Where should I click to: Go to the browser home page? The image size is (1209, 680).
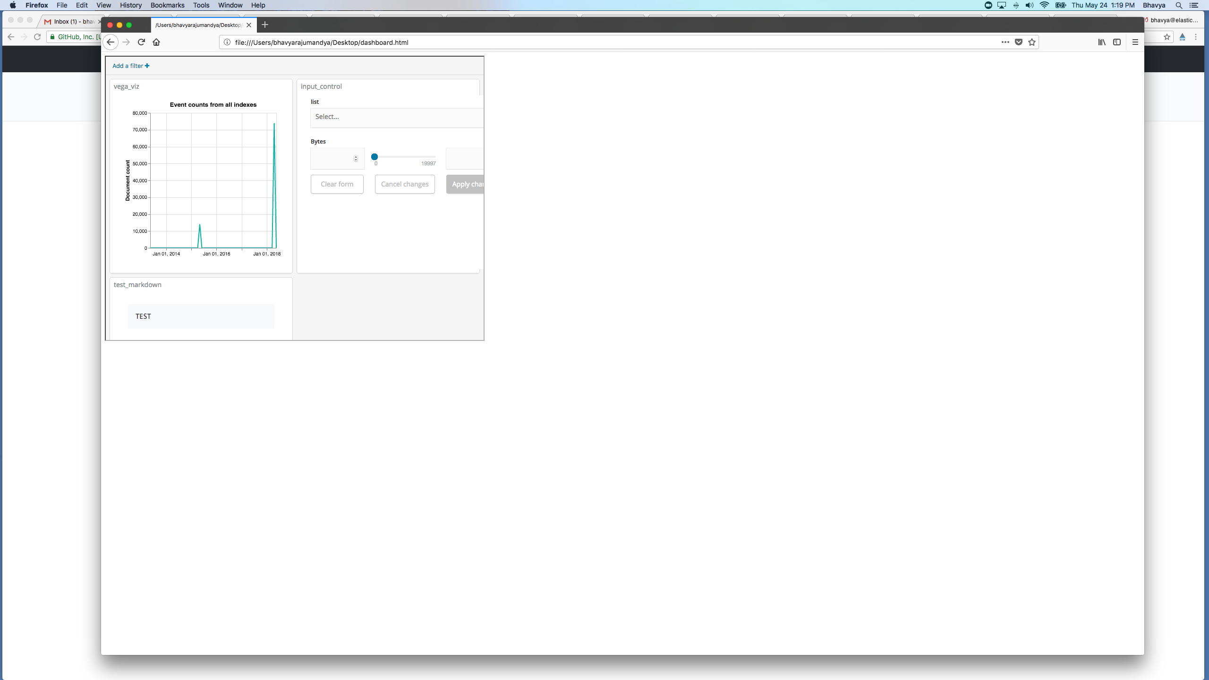[157, 42]
